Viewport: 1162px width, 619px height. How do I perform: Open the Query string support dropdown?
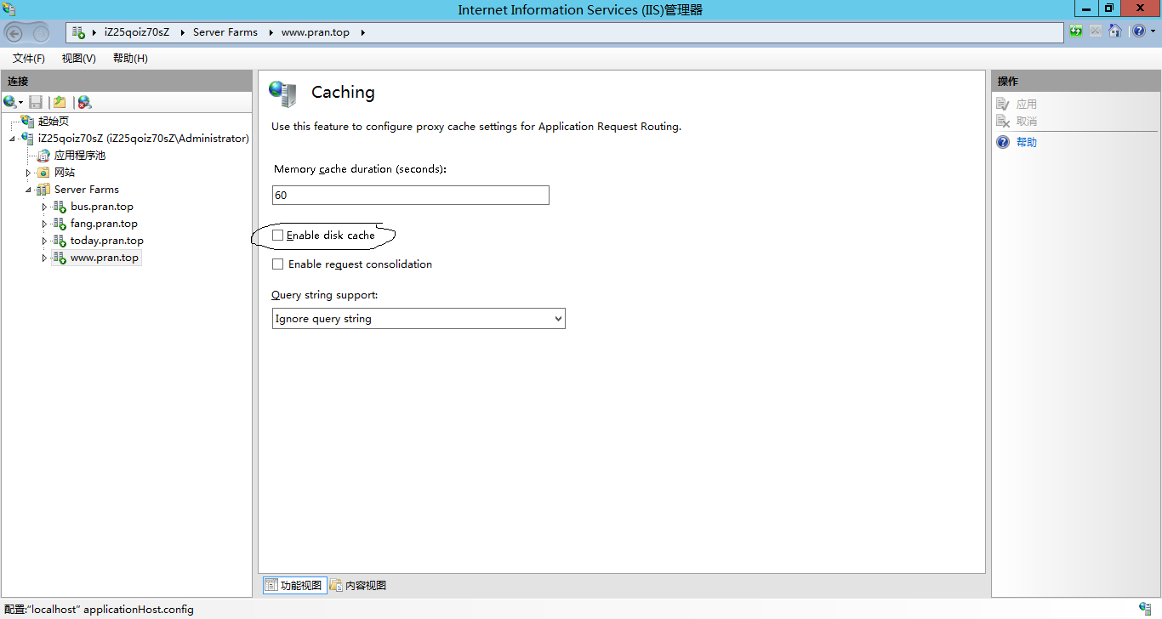[x=419, y=319]
